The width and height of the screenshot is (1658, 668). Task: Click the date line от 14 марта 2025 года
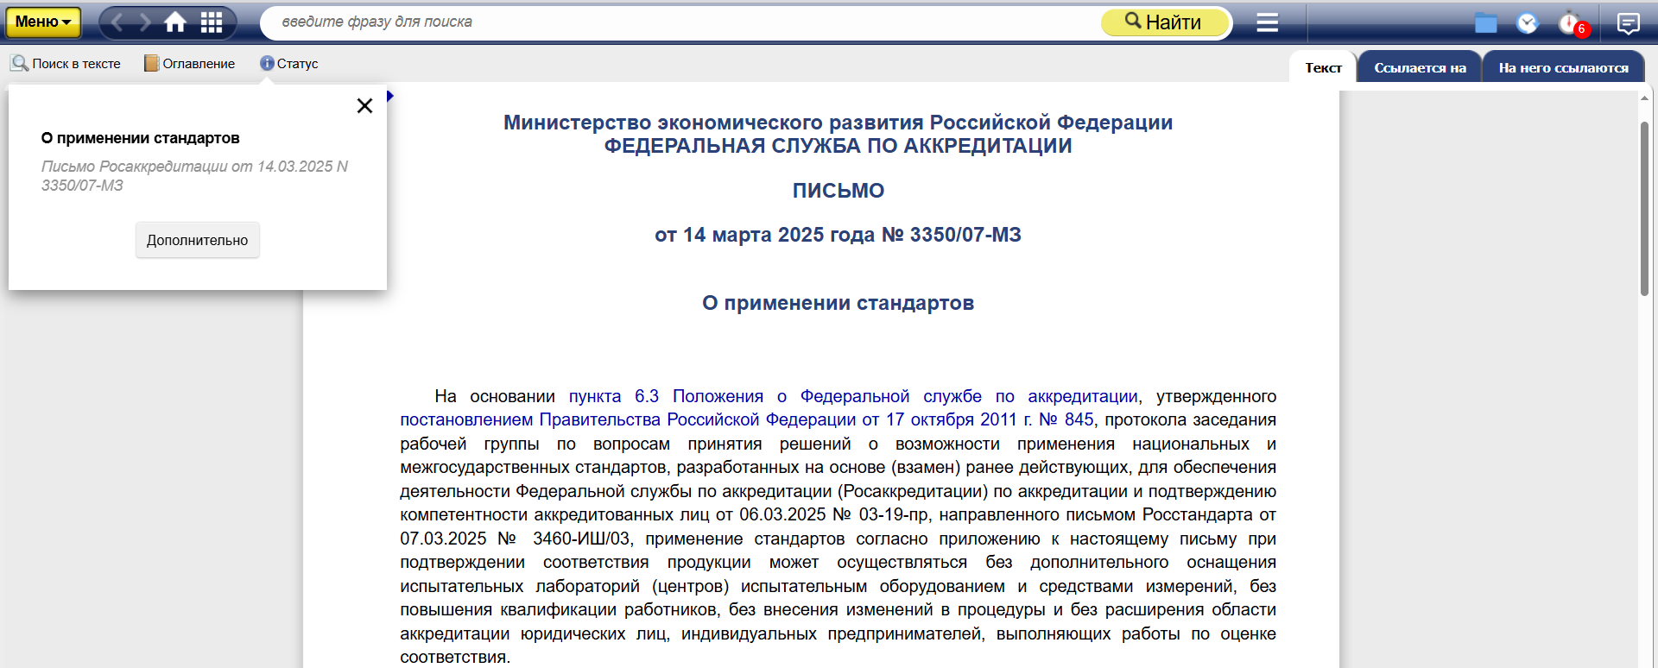coord(838,235)
